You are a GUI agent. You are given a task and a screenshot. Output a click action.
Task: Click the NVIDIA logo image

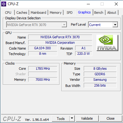pyautogui.click(x=107, y=43)
